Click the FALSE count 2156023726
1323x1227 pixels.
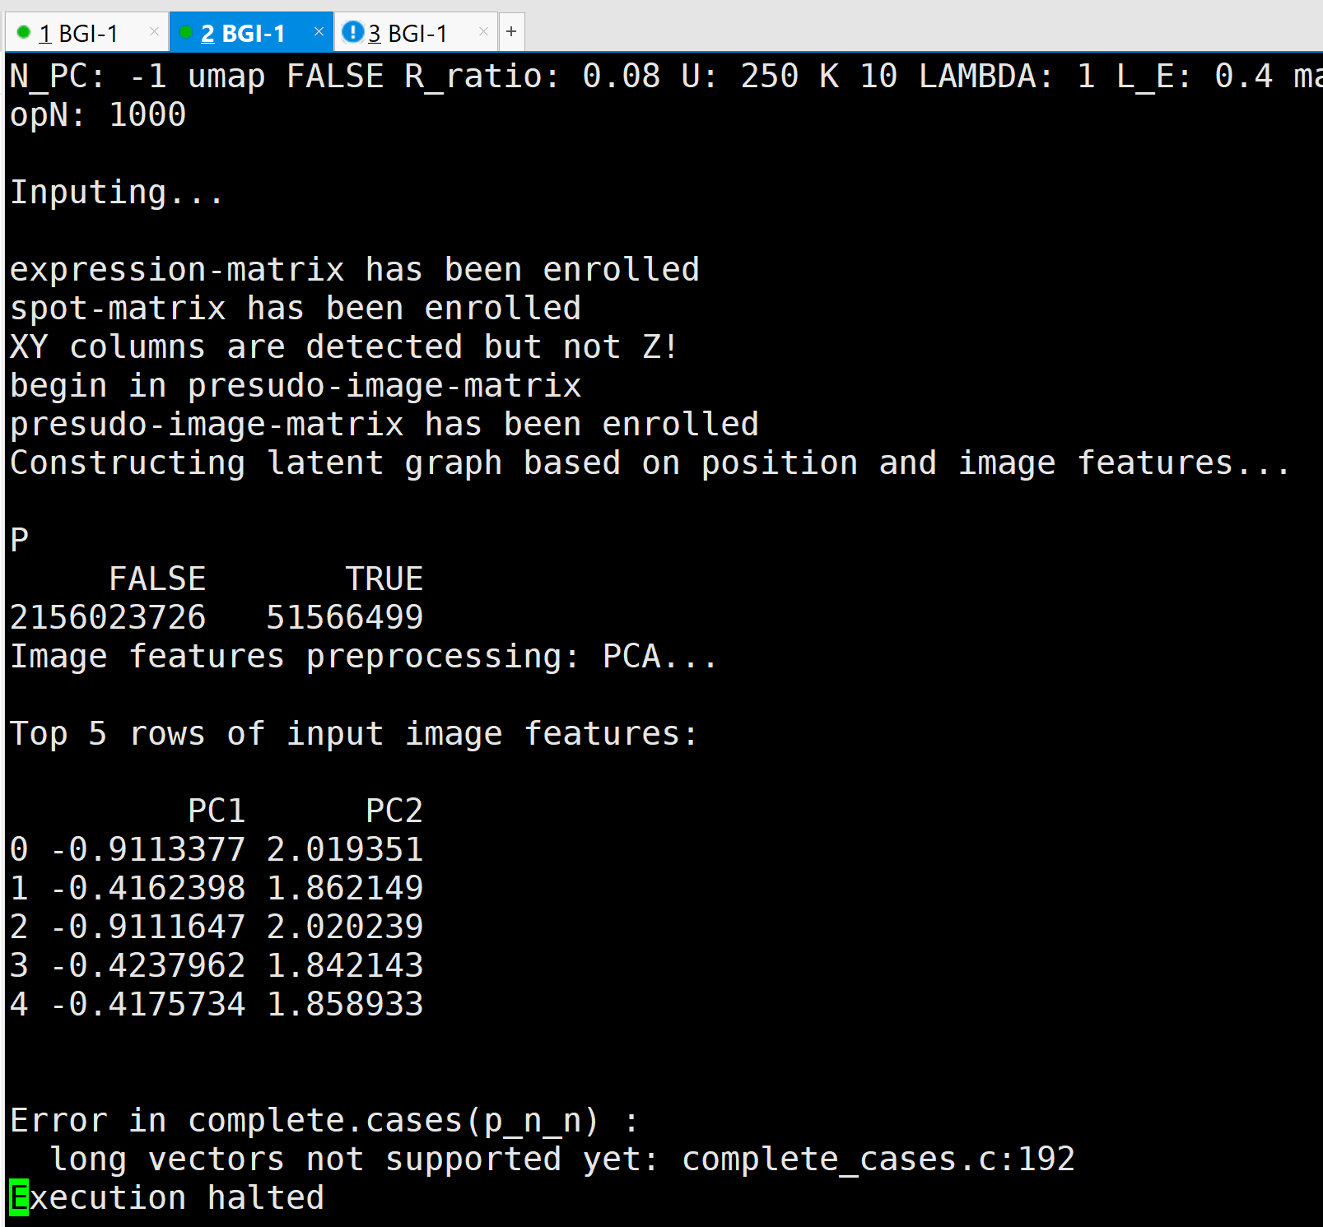click(x=107, y=616)
